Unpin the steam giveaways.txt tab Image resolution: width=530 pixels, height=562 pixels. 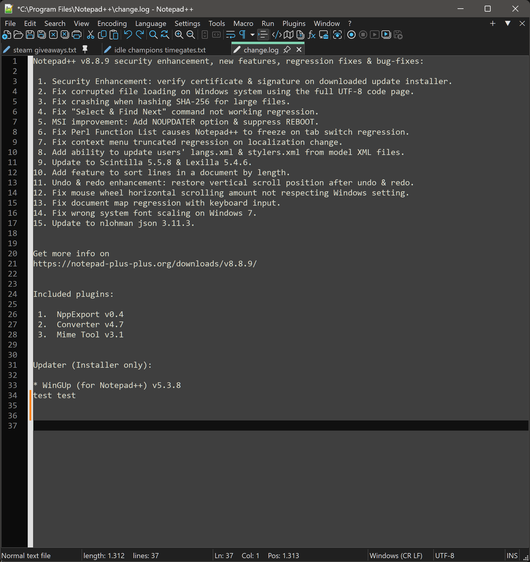(86, 49)
